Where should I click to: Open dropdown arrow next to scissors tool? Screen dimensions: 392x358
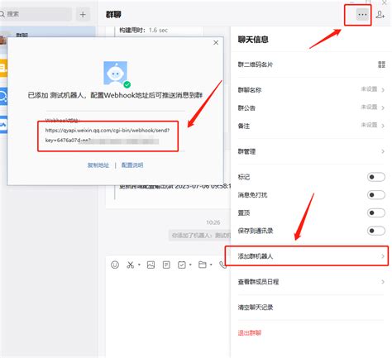(x=139, y=265)
